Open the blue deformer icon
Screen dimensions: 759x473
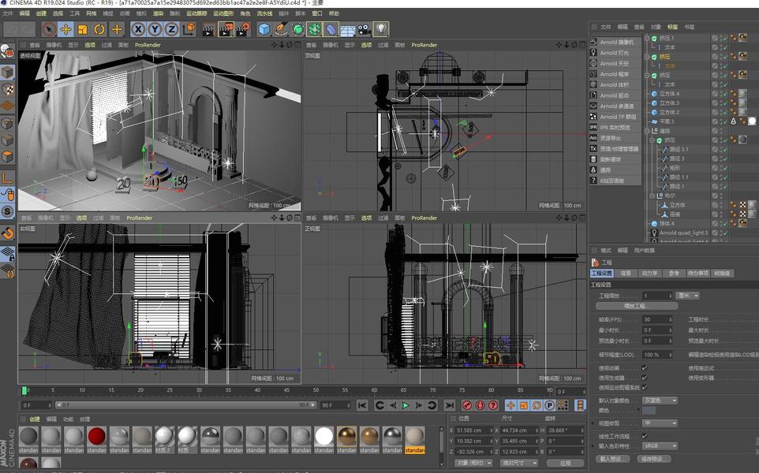click(x=331, y=29)
